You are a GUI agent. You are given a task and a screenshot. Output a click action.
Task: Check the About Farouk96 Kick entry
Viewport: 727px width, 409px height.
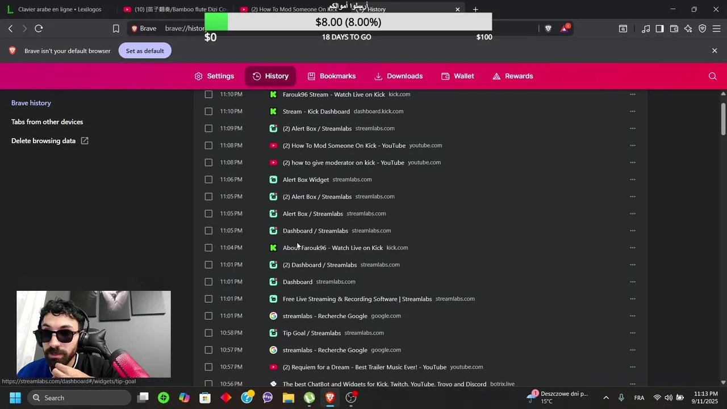pos(208,248)
